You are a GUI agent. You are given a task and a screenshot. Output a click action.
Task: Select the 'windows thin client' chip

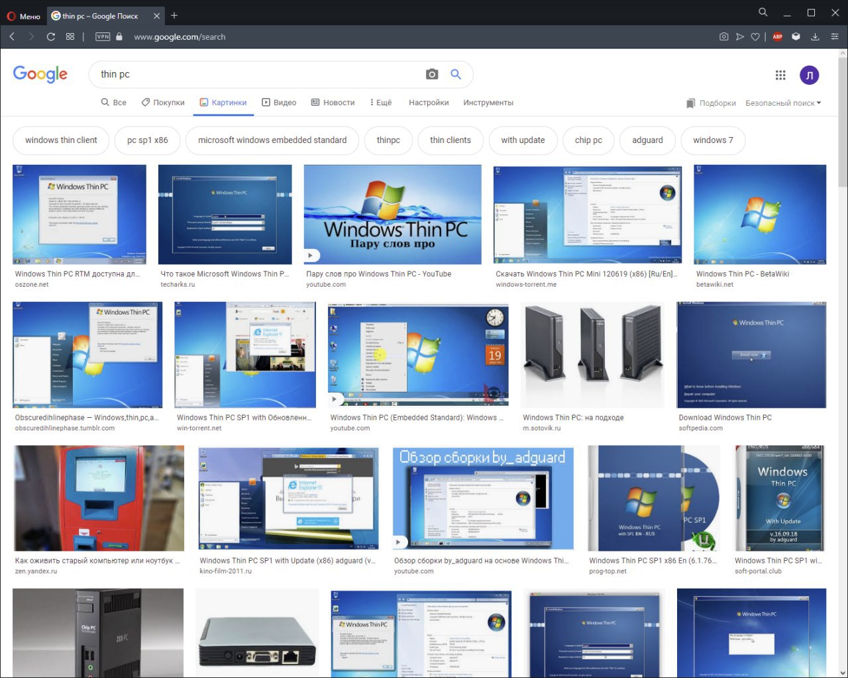[61, 140]
